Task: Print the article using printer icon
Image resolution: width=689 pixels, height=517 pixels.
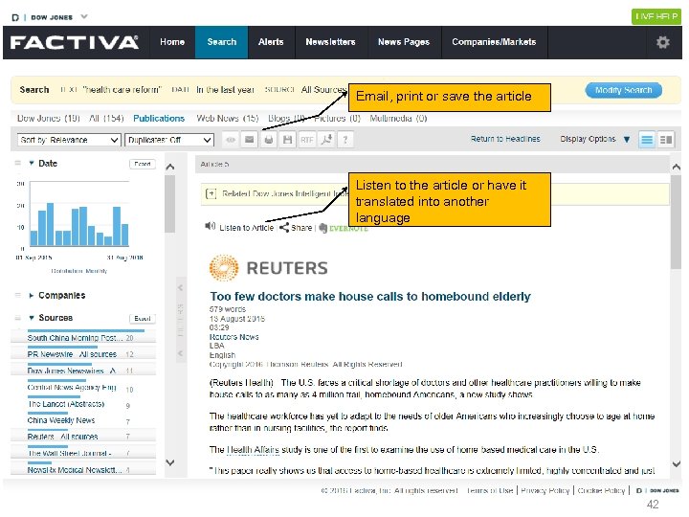Action: coord(269,140)
